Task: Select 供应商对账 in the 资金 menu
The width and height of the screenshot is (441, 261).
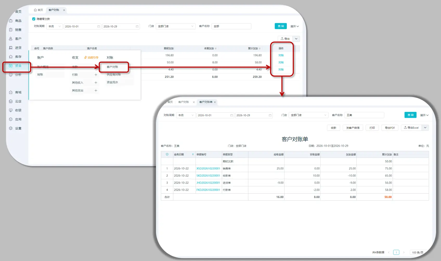Action: 114,75
